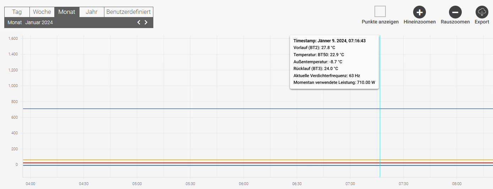Click the 1,000 label on vertical axis
The image size is (493, 189).
point(13,86)
